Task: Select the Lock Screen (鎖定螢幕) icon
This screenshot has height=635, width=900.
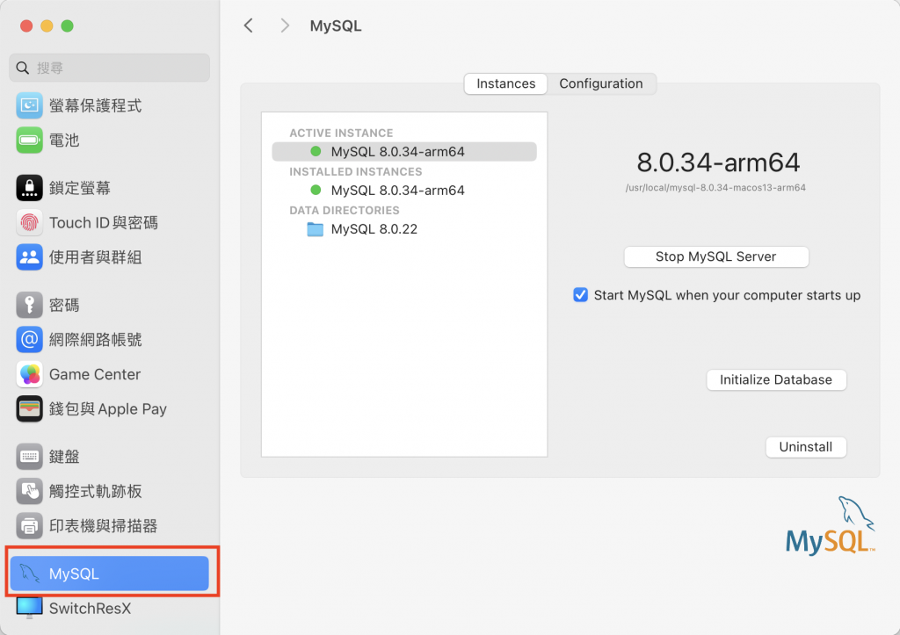Action: pyautogui.click(x=29, y=188)
